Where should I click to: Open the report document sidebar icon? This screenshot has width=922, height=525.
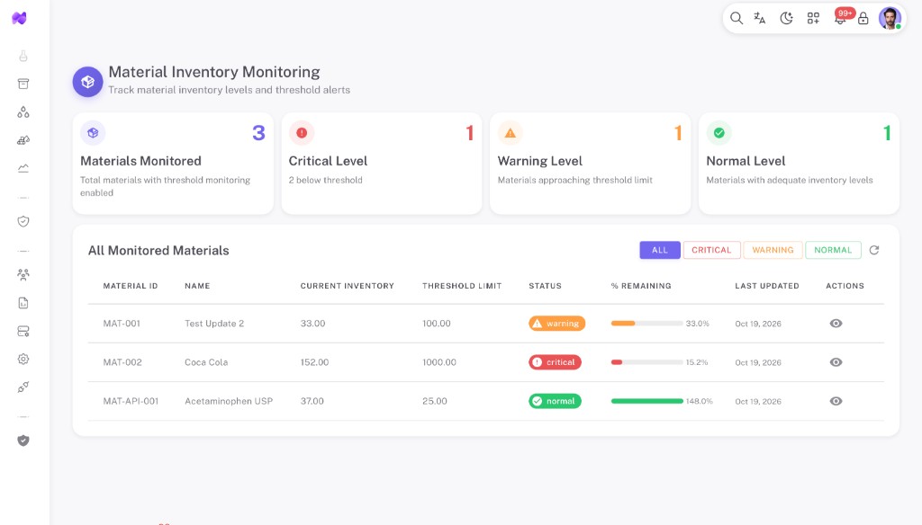point(23,303)
